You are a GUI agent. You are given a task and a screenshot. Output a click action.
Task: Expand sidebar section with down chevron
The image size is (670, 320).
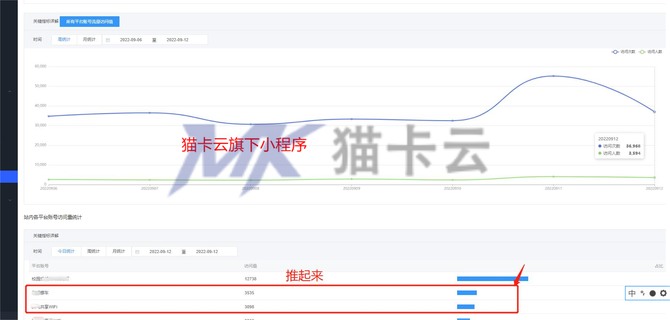[10, 200]
